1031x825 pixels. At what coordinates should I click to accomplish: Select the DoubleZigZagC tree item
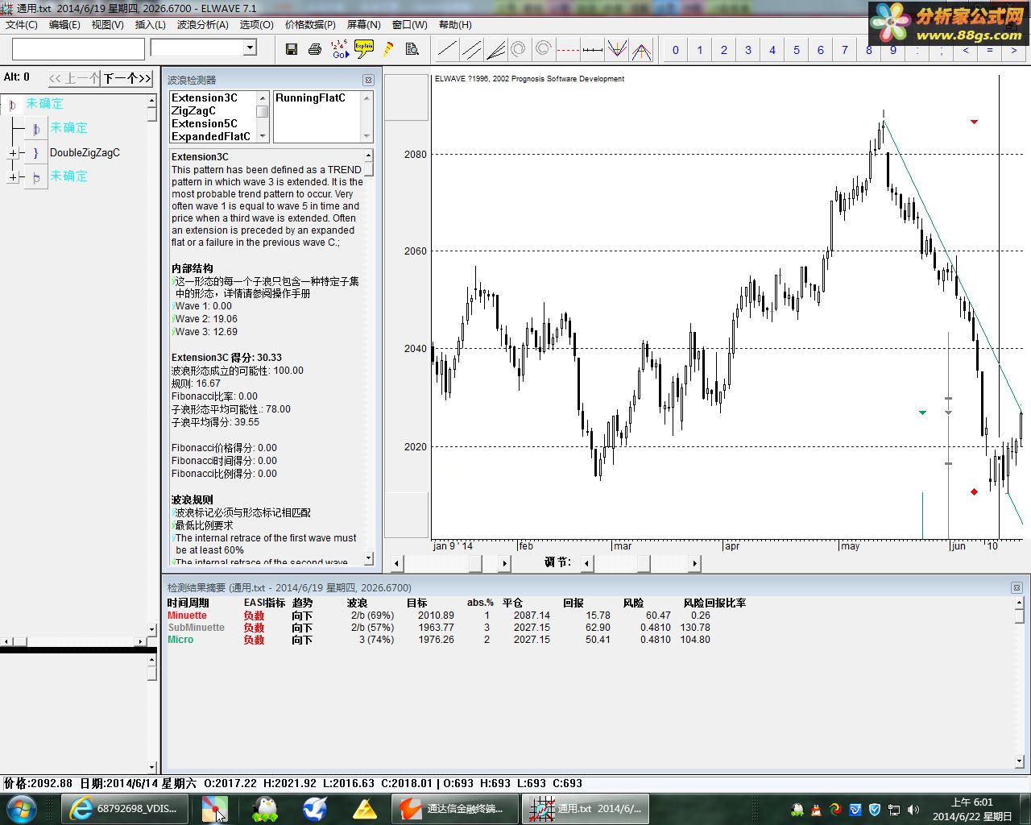point(85,152)
